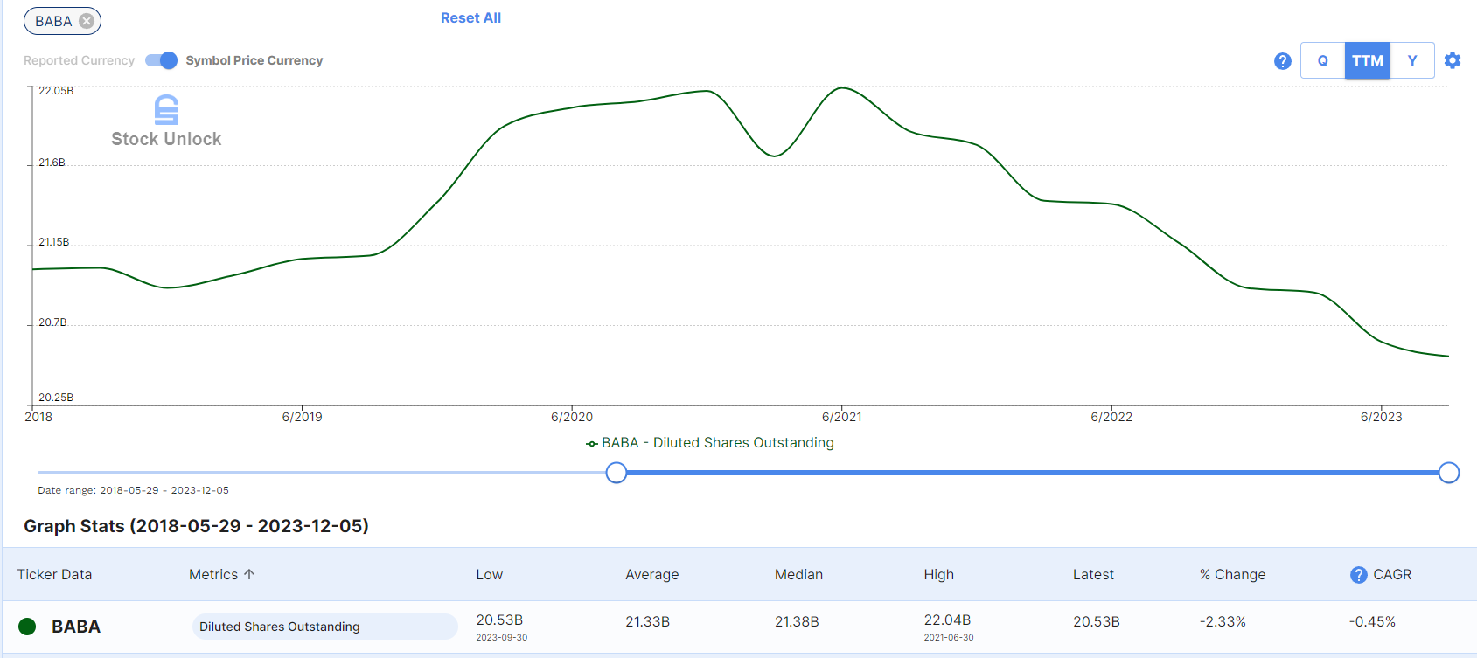The height and width of the screenshot is (658, 1477).
Task: Click the Ticker Data column header
Action: pos(54,574)
